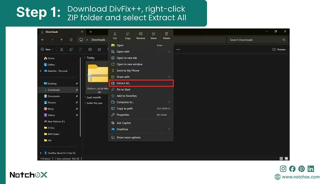Switch to details view icon in status bar
The width and height of the screenshot is (327, 184).
click(281, 158)
